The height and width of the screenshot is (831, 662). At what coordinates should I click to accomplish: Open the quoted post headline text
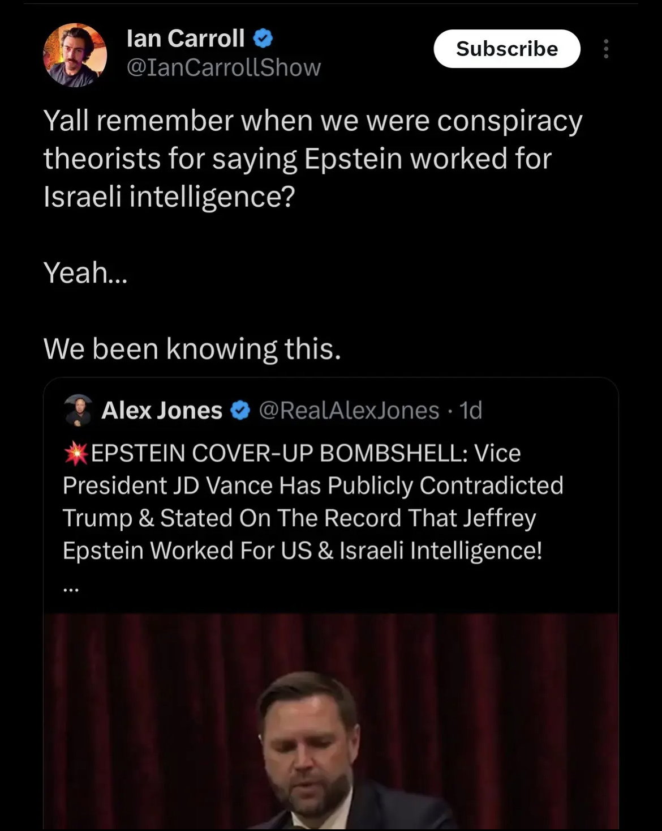click(x=313, y=502)
